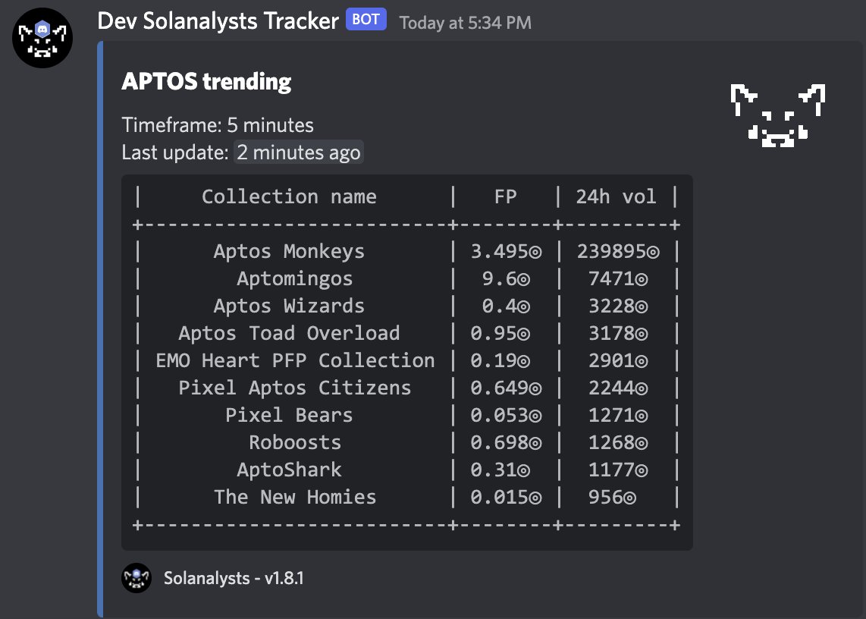Click the 0.19 floor price value

coord(500,360)
